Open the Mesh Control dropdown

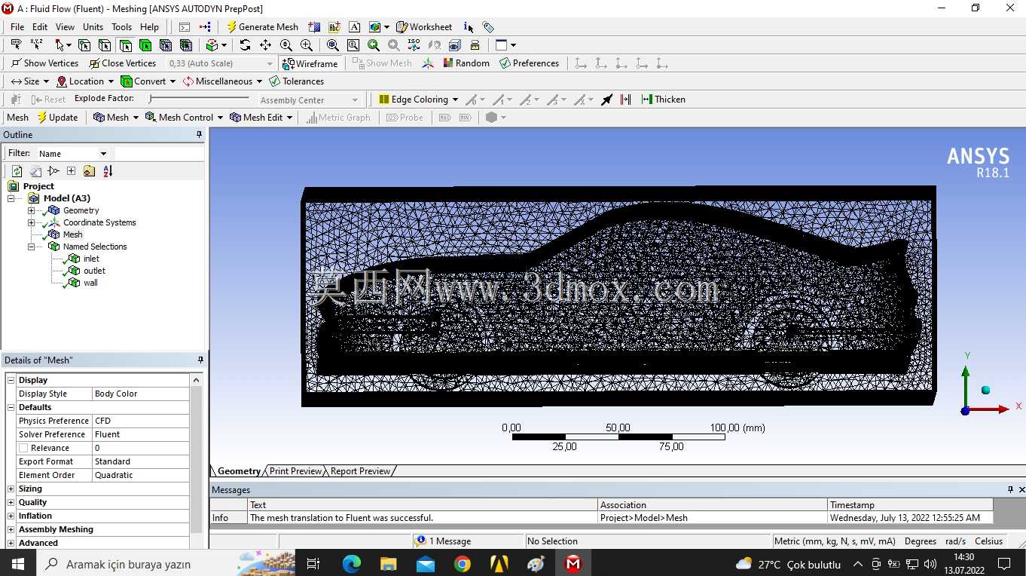click(x=185, y=117)
